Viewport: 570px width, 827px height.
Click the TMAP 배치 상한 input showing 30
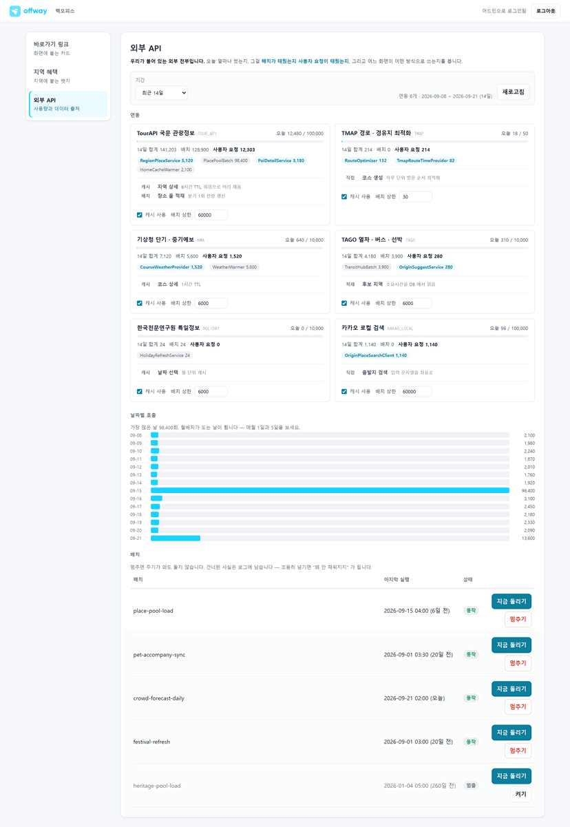[416, 197]
